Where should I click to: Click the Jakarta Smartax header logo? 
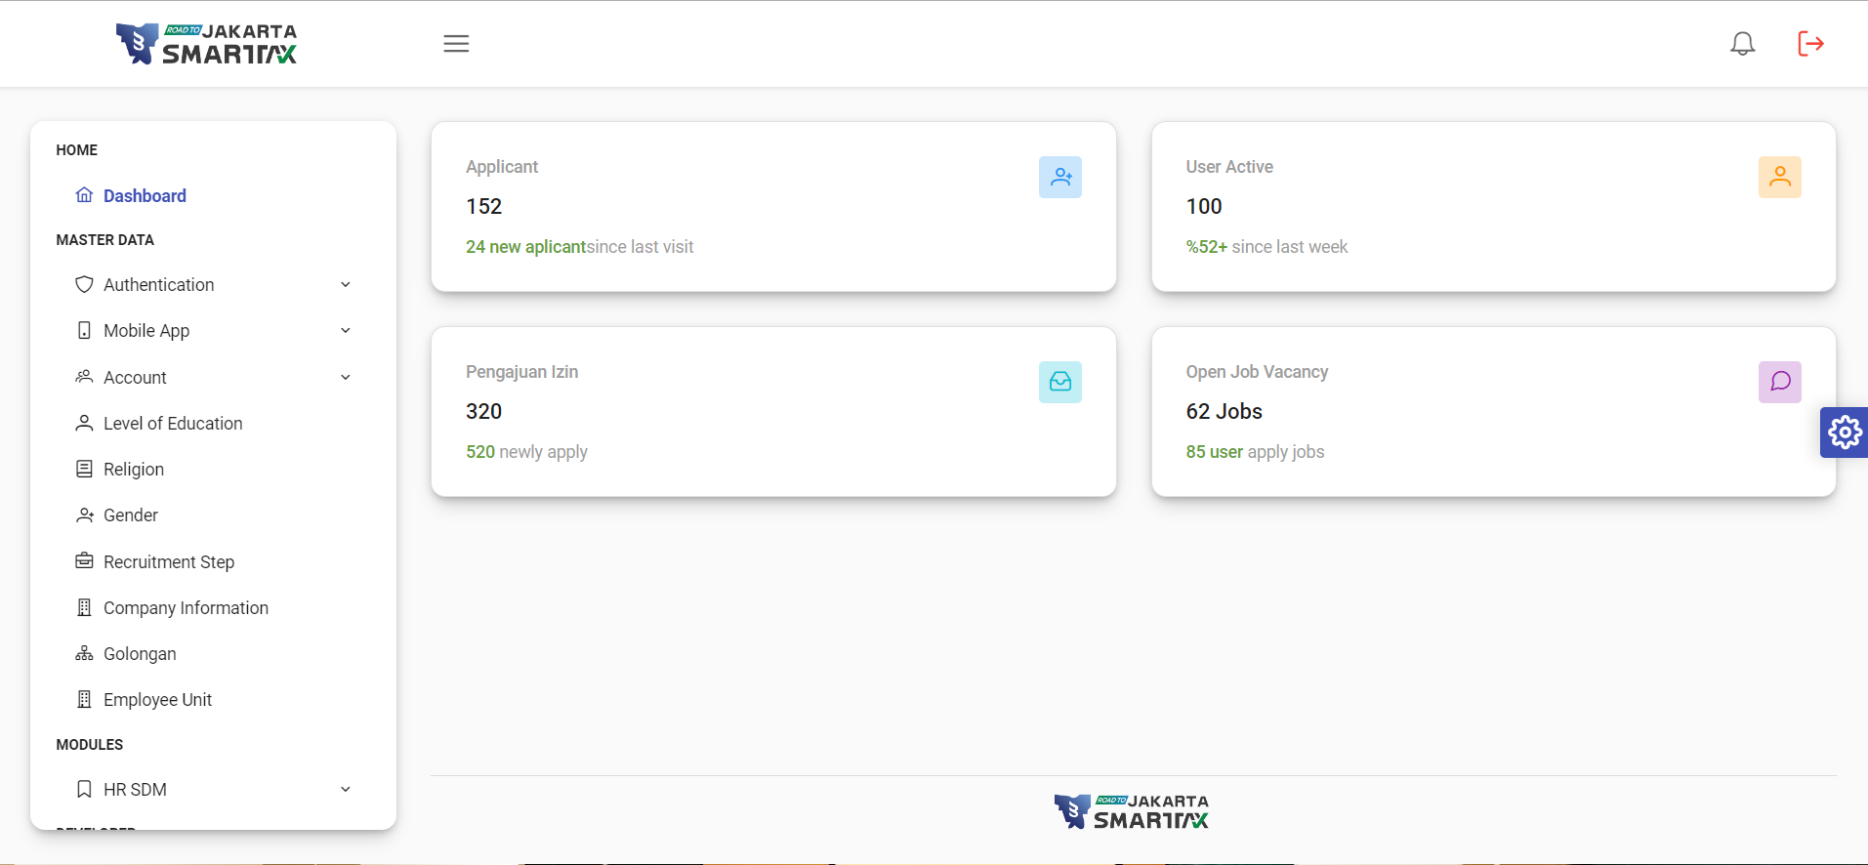(207, 44)
